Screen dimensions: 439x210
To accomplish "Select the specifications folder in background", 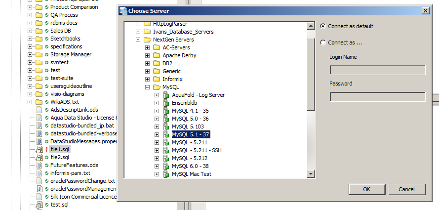I will pos(66,46).
